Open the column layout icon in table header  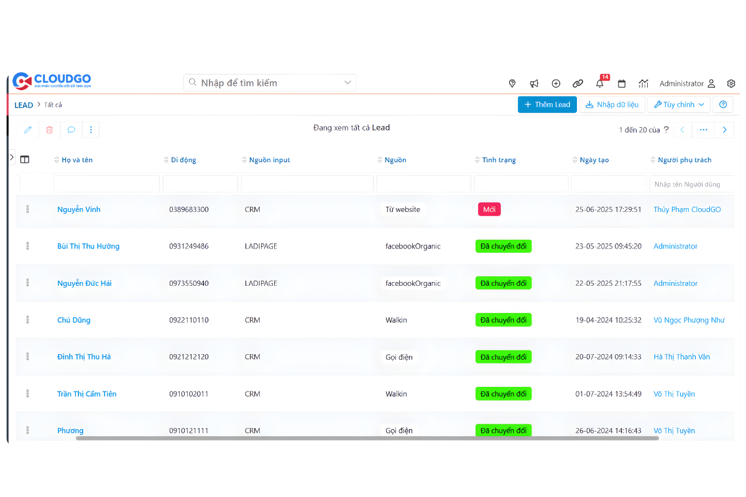(25, 160)
